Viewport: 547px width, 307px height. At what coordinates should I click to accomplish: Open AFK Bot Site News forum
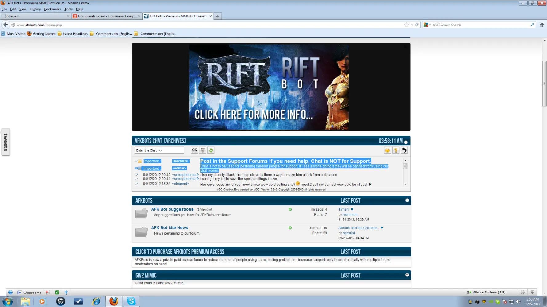(x=170, y=228)
